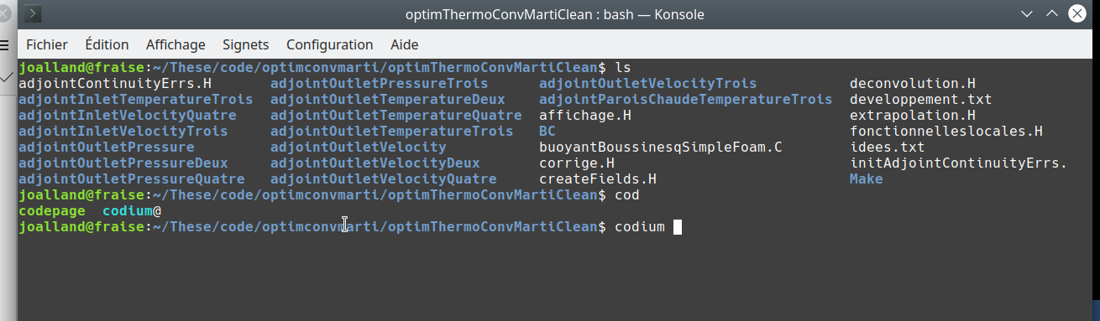The height and width of the screenshot is (321, 1100).
Task: Minimize the Konsole window
Action: click(x=1027, y=14)
